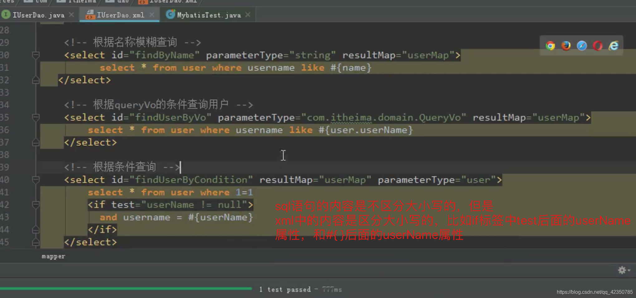Click line number 35 in gutter
The height and width of the screenshot is (298, 636).
coord(5,118)
